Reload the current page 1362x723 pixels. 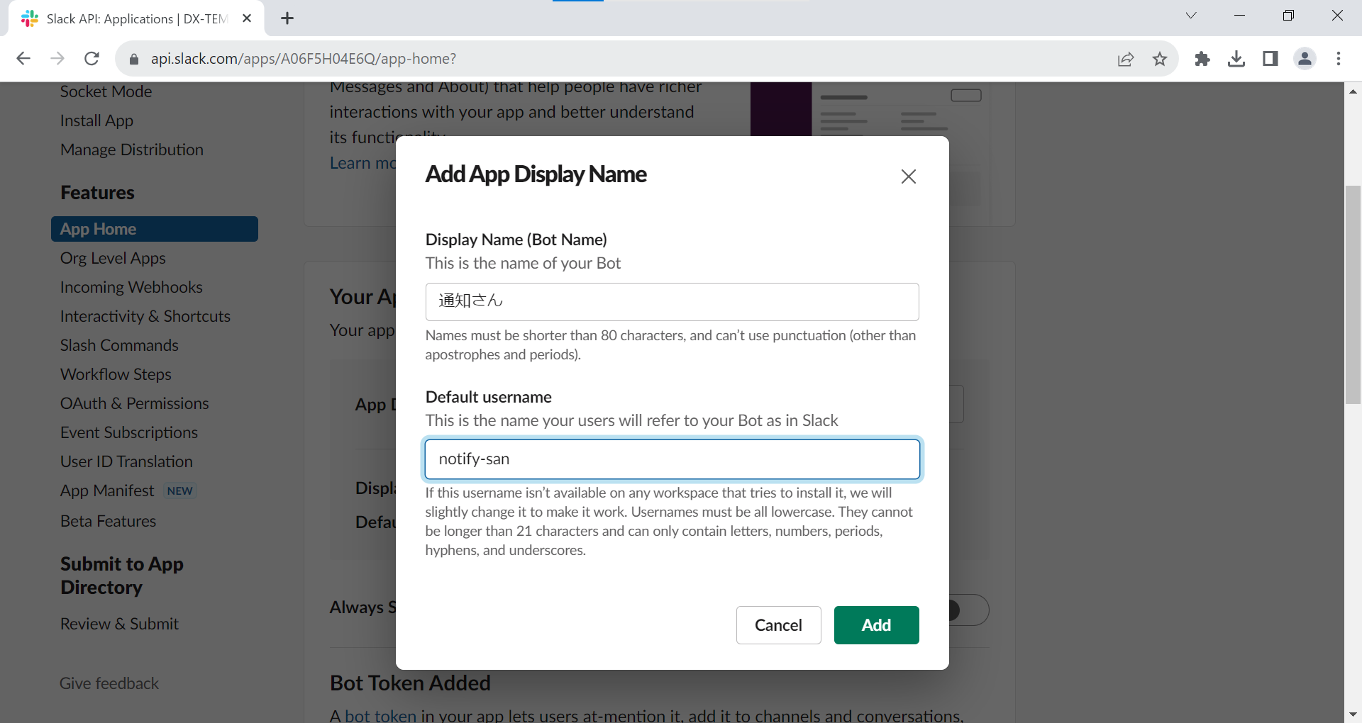pos(92,59)
